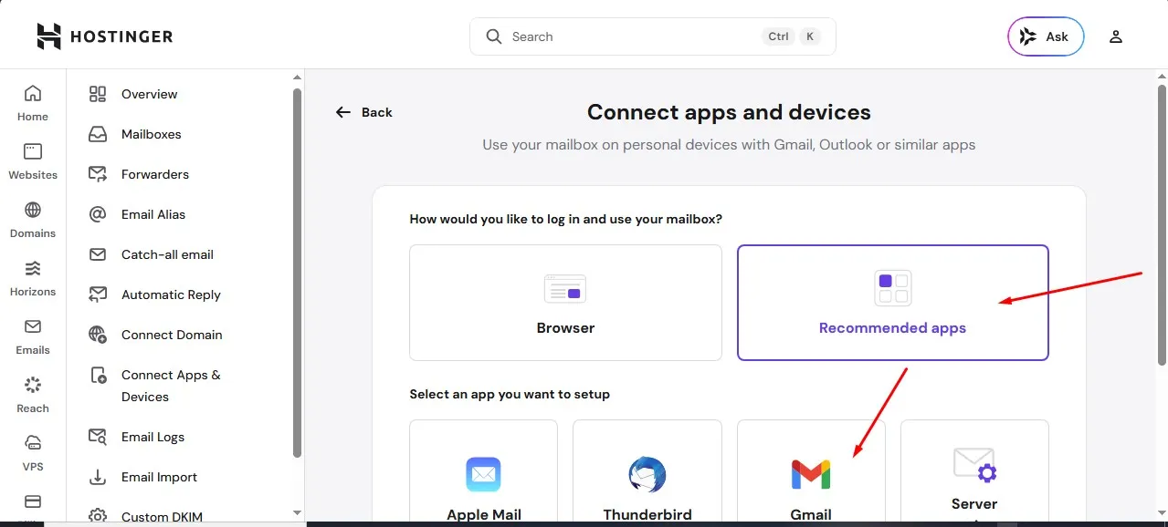Pick the Apple Mail app icon

coord(483,474)
